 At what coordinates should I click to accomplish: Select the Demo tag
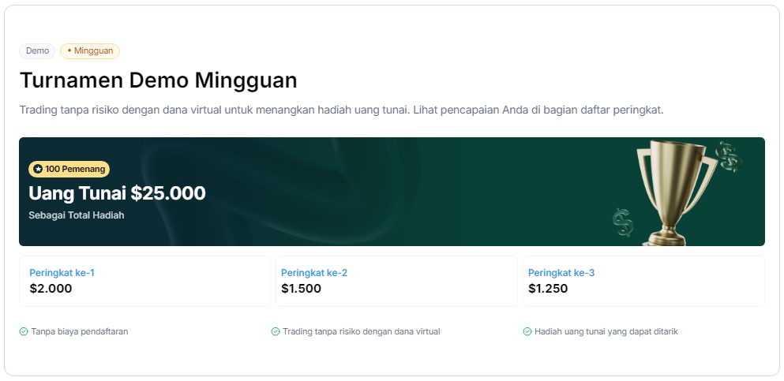click(x=37, y=51)
